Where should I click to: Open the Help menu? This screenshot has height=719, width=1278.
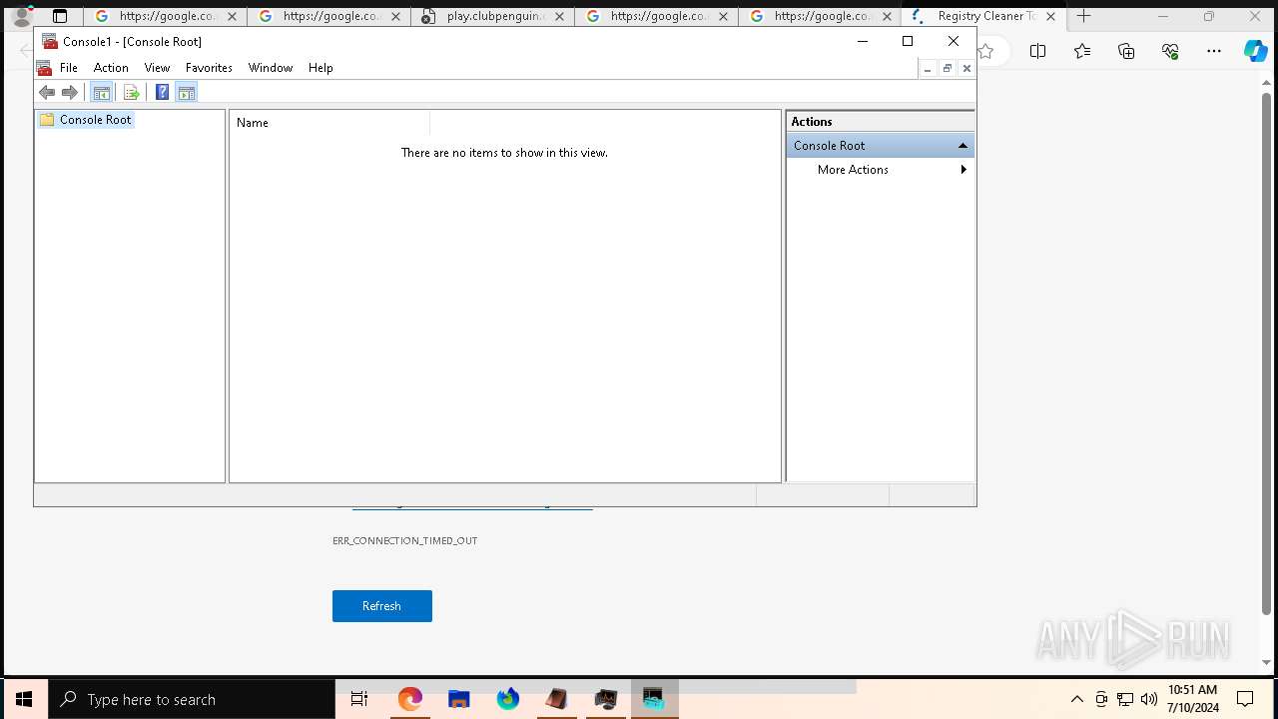(x=320, y=68)
